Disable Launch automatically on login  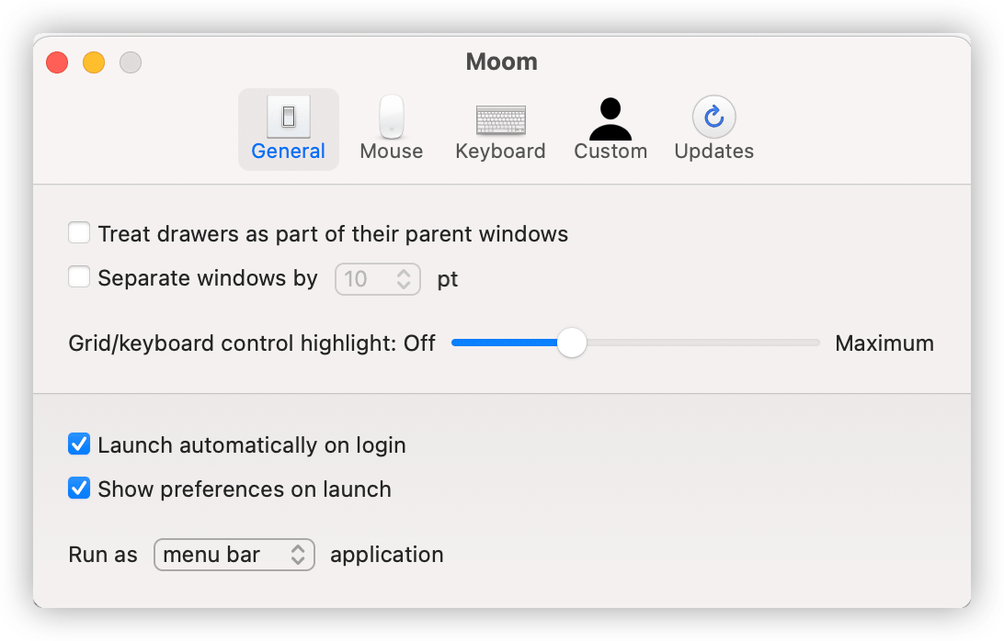pyautogui.click(x=79, y=444)
